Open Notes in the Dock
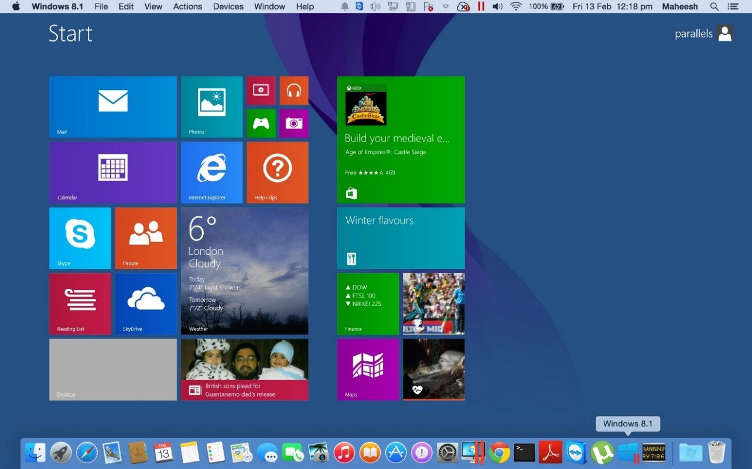 click(190, 452)
